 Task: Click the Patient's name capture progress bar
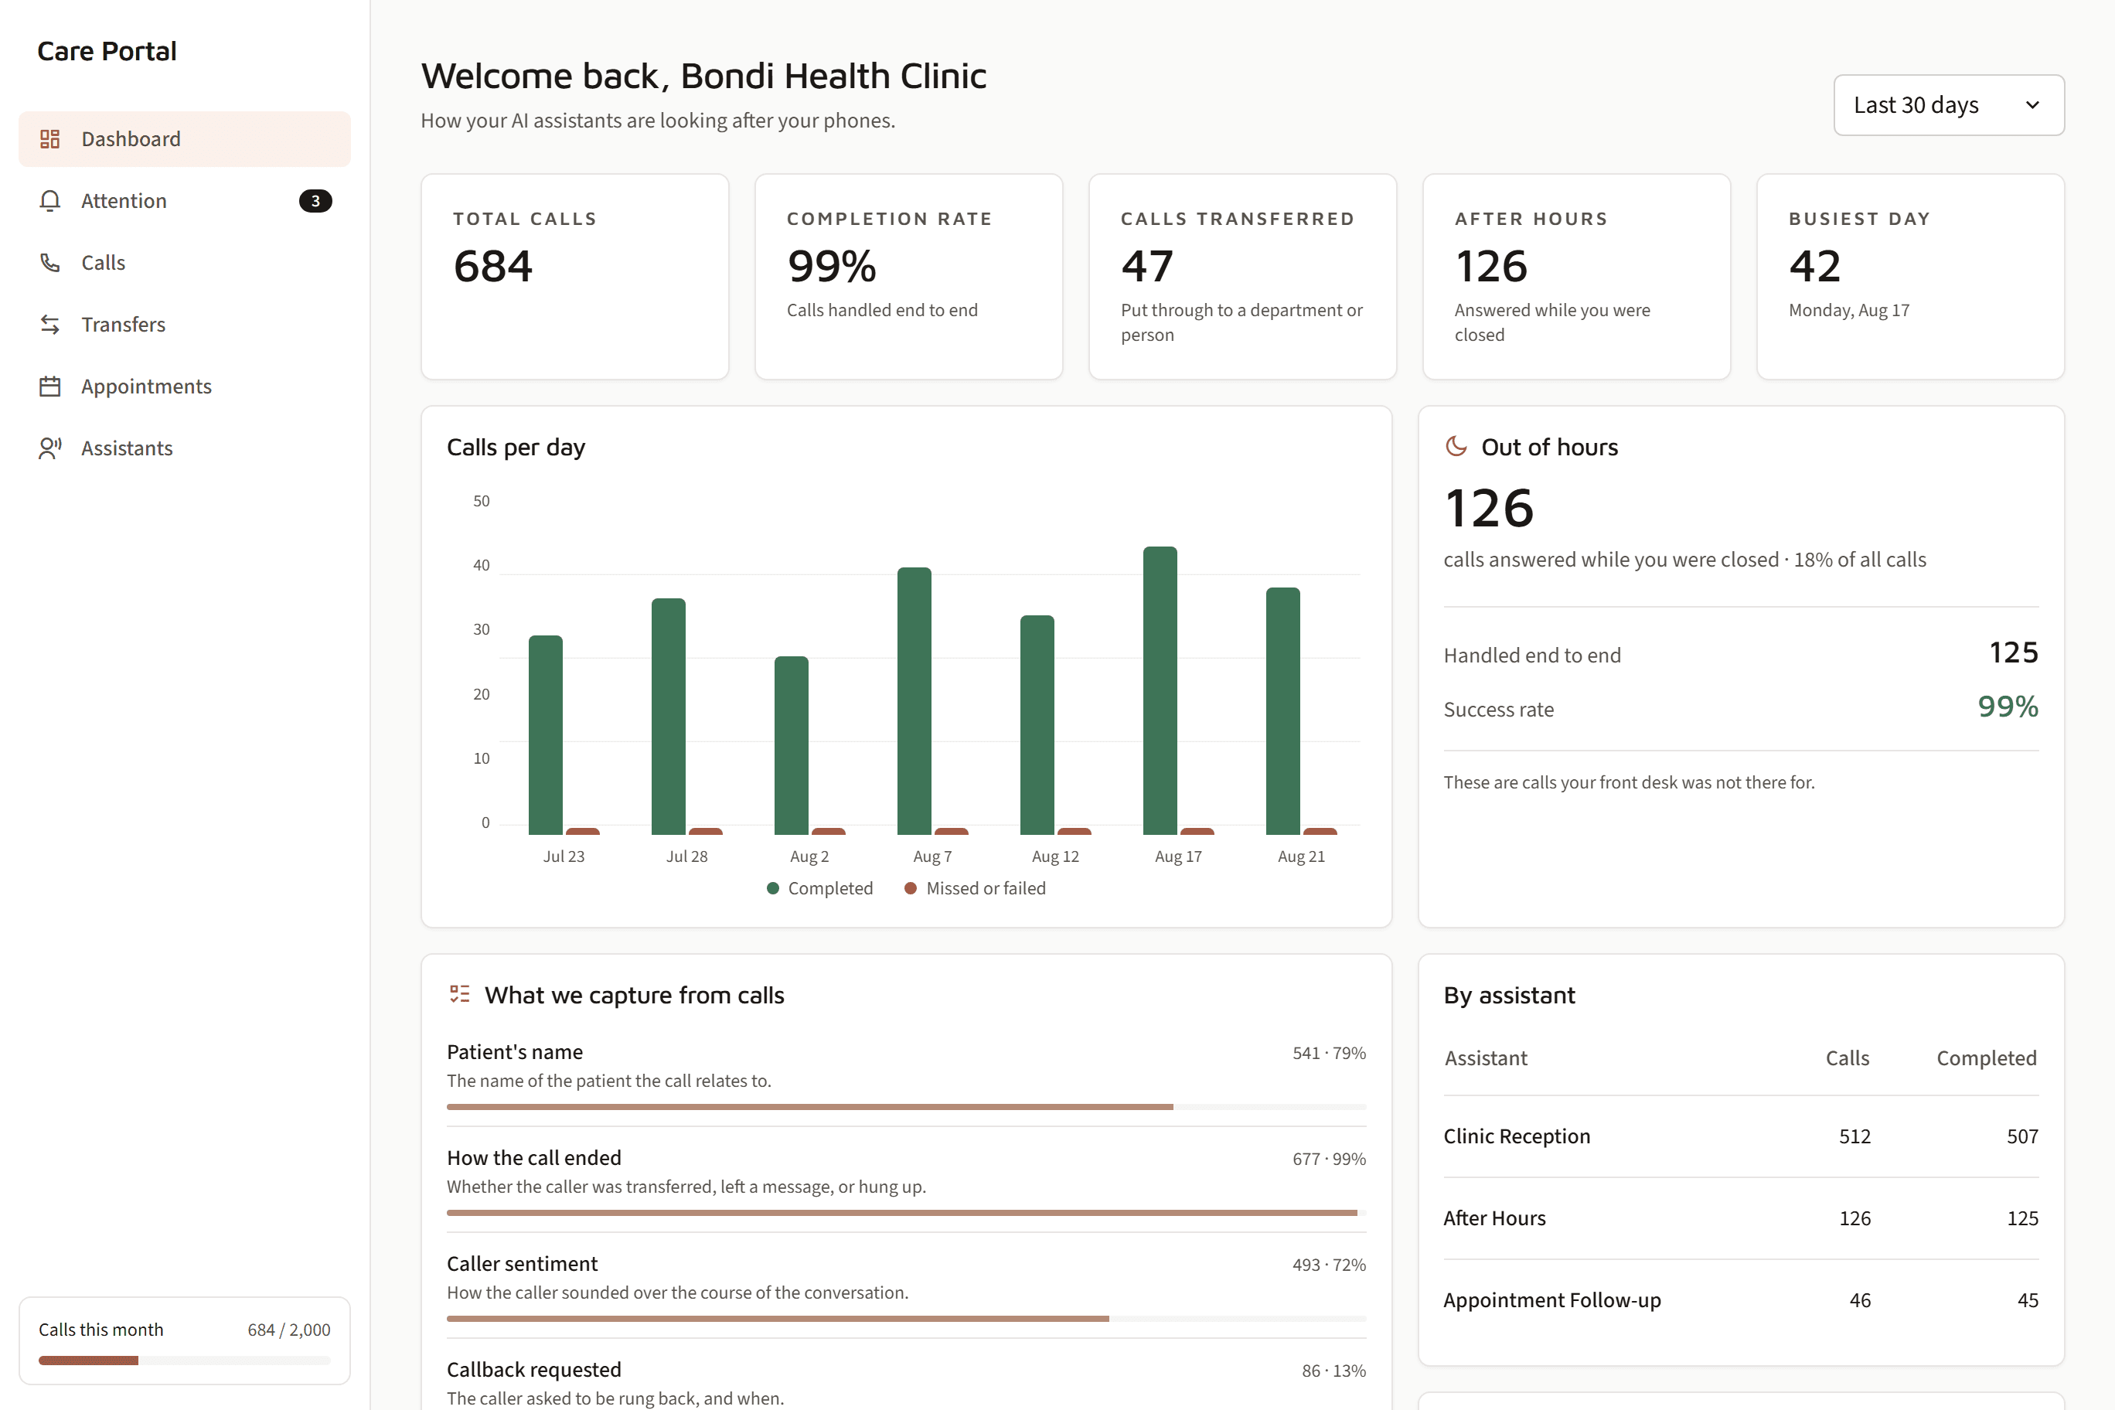tap(907, 1107)
